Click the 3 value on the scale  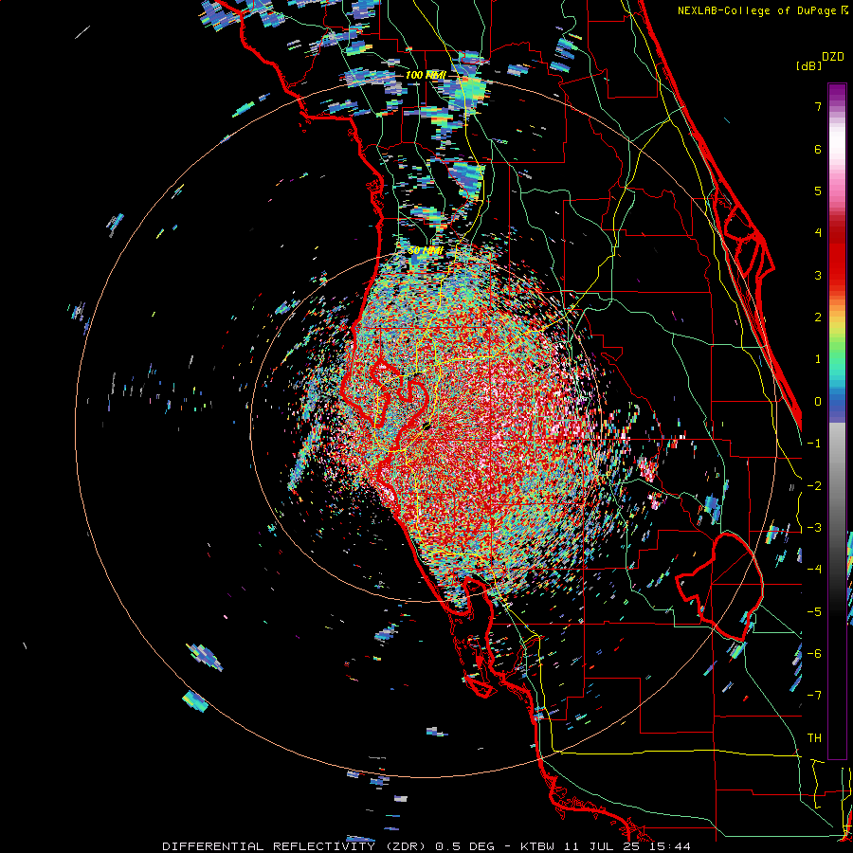818,275
